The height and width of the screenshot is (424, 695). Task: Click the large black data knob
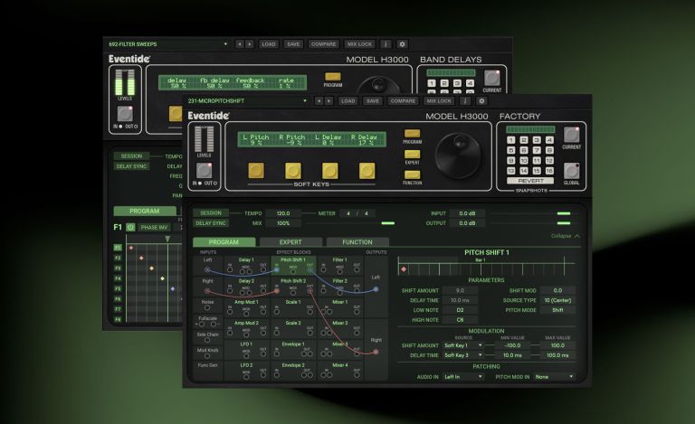point(458,155)
